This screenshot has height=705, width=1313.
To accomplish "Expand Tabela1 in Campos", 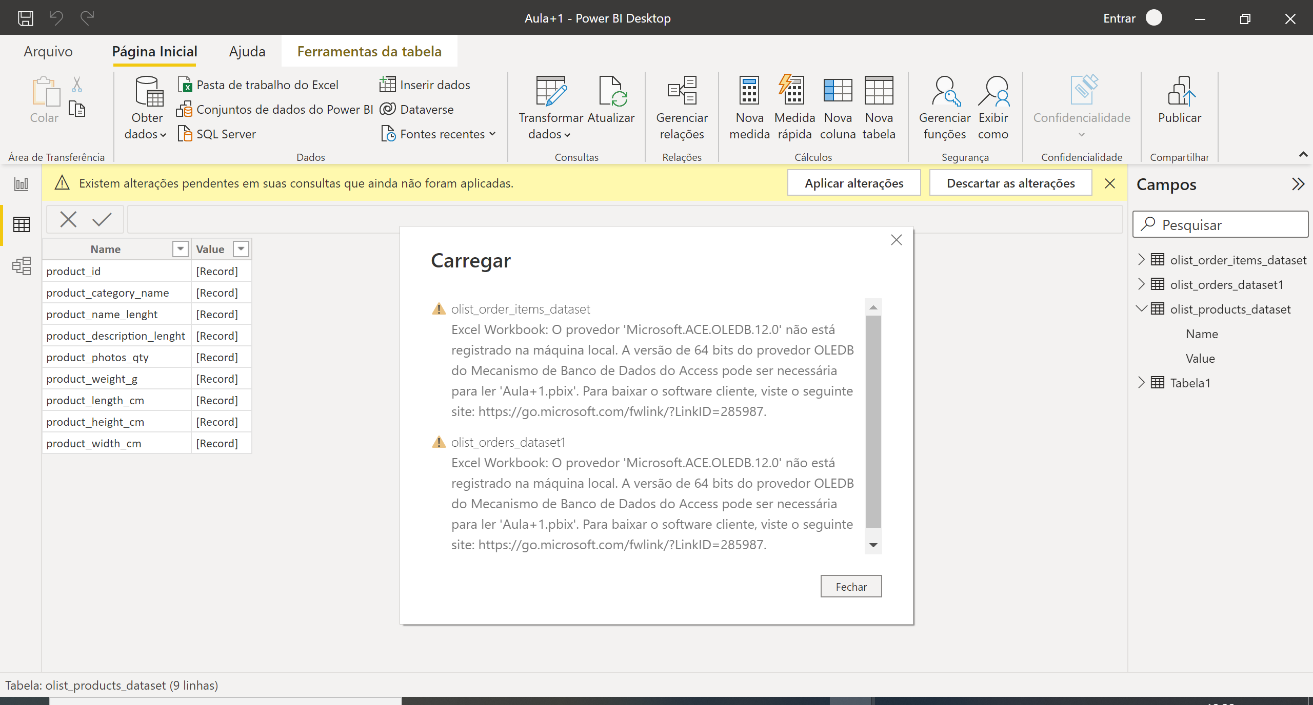I will point(1141,382).
